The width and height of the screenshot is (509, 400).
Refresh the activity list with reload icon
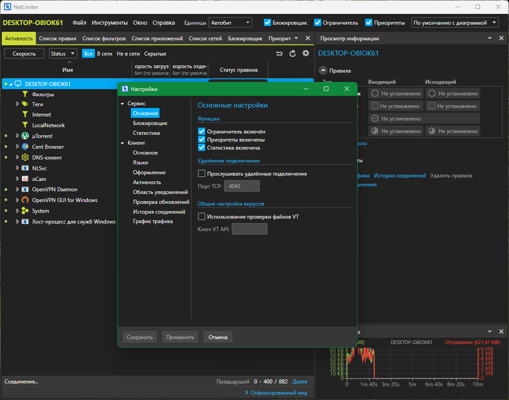click(x=293, y=53)
